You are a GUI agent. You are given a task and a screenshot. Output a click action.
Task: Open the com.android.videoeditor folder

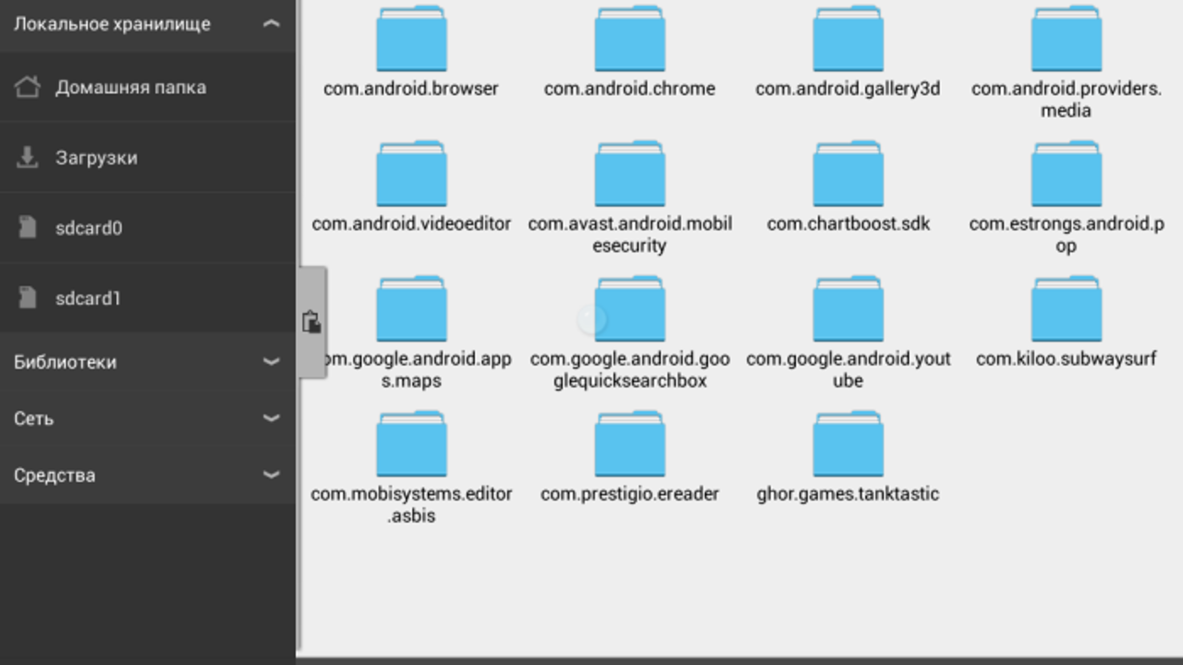coord(411,176)
